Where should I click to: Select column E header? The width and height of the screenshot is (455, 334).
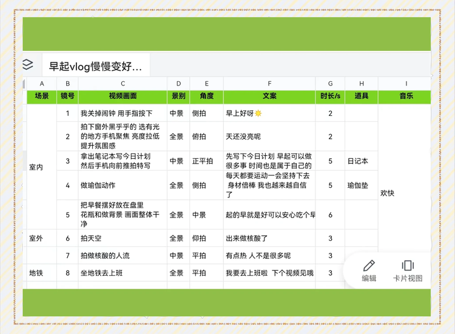[x=207, y=84]
